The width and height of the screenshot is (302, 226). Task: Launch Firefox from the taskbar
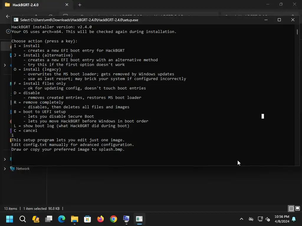click(100, 219)
